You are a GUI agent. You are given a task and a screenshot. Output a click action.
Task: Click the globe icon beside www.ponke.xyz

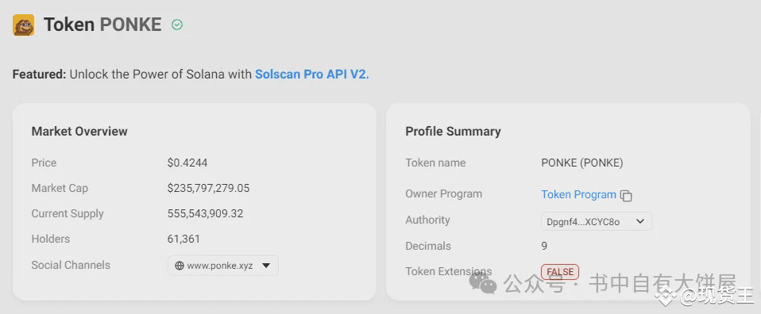pyautogui.click(x=179, y=266)
